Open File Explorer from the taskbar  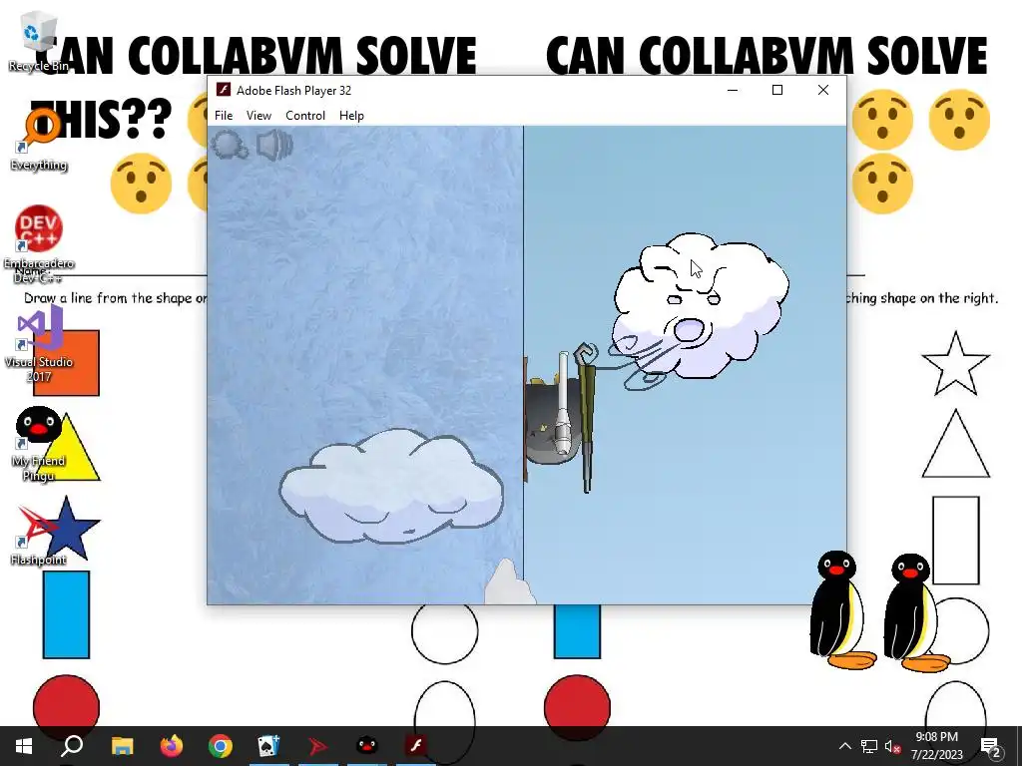[122, 746]
